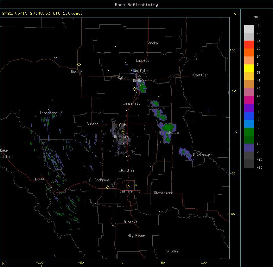Click yellow V marker northwest of RockyMH
Screen dimensions: 273x267
coord(55,58)
